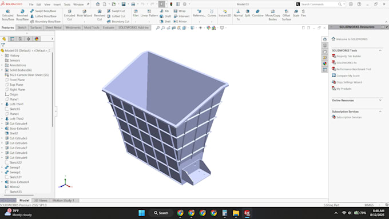Open Reference Geometry tool
The height and width of the screenshot is (219, 389).
point(199,13)
